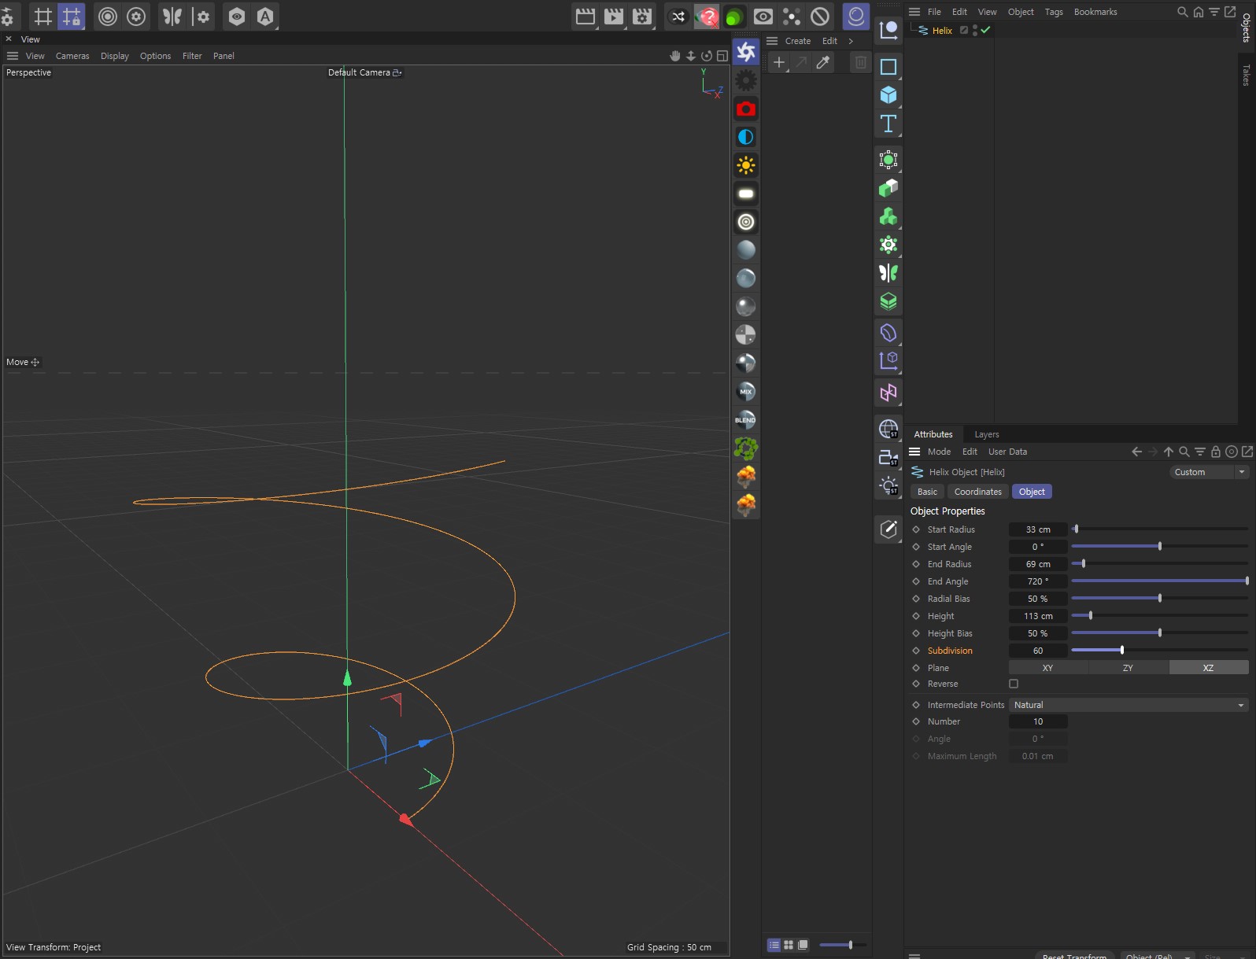Open the User Data menu
Image resolution: width=1256 pixels, height=959 pixels.
click(x=1007, y=452)
